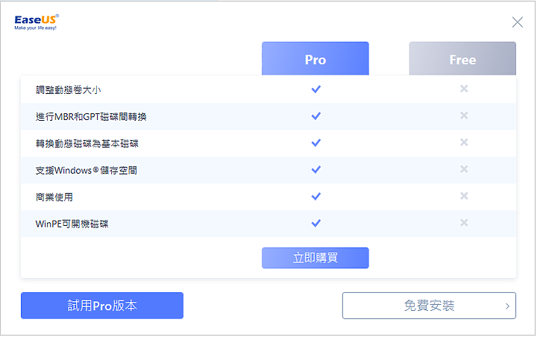Click Free cross for 轉換動態磁碟為基本磁碟

(464, 142)
